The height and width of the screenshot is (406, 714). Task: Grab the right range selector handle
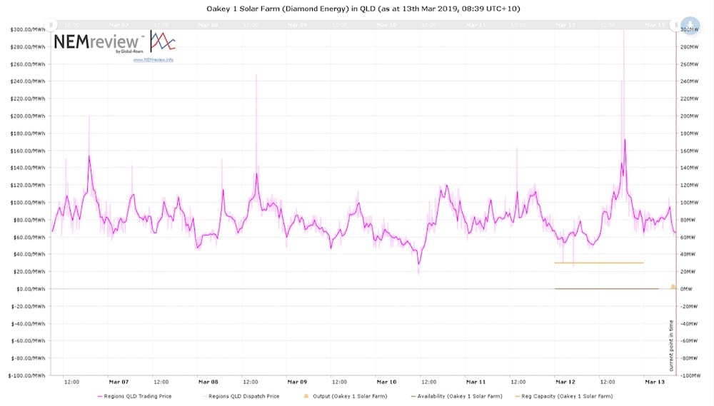tap(676, 24)
